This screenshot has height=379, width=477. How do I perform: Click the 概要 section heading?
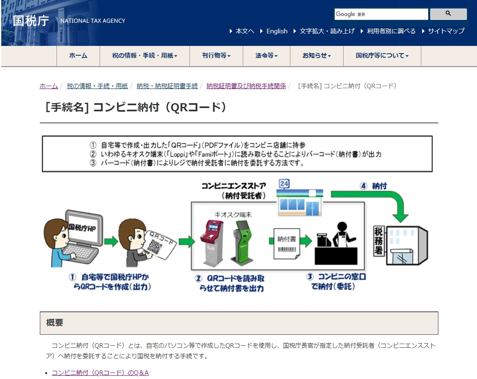239,323
